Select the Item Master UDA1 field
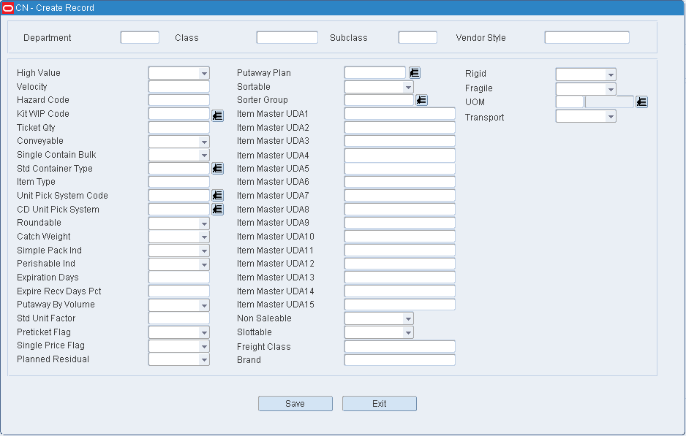Screen dimensions: 686x436 (x=400, y=114)
